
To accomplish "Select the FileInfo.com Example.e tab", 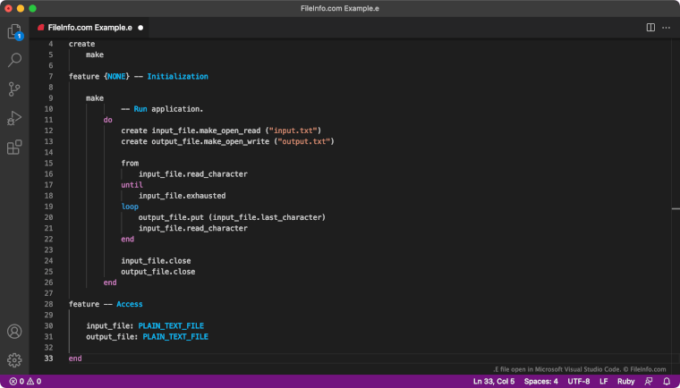I will [89, 28].
